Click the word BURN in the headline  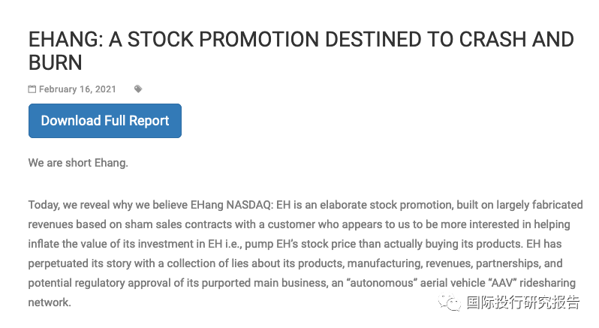pyautogui.click(x=56, y=62)
